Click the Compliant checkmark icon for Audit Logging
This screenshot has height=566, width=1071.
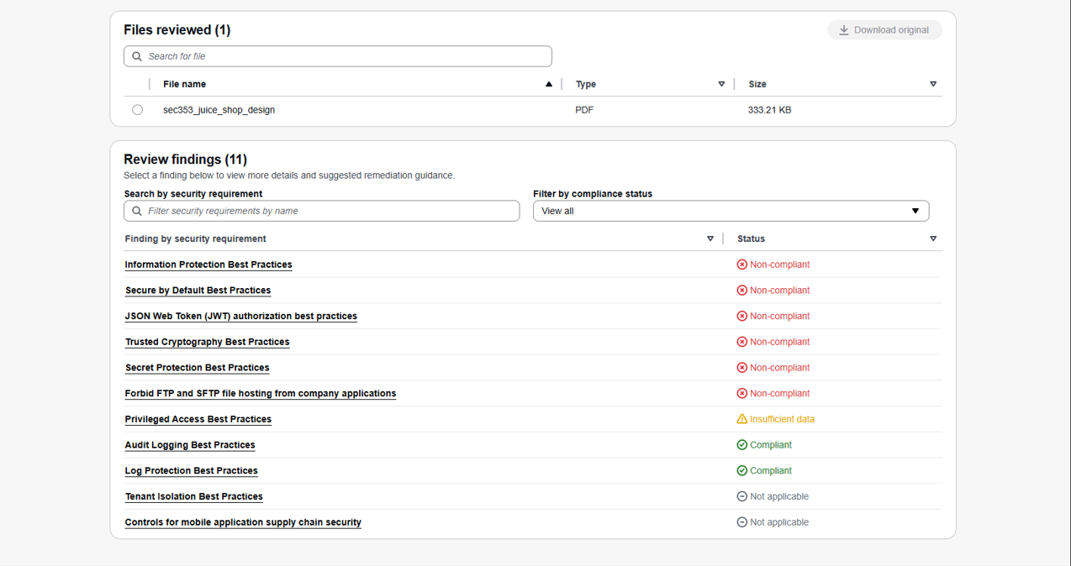(741, 445)
